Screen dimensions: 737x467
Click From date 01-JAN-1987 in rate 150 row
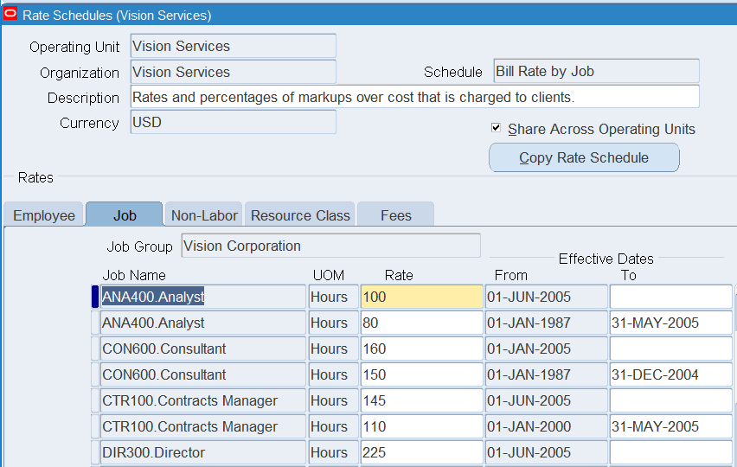546,374
